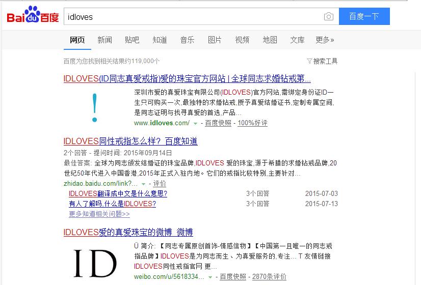This screenshot has height=285, width=421.
Task: Open IDLOVES同性戒指怎么样 百度知道 result
Action: [x=130, y=141]
